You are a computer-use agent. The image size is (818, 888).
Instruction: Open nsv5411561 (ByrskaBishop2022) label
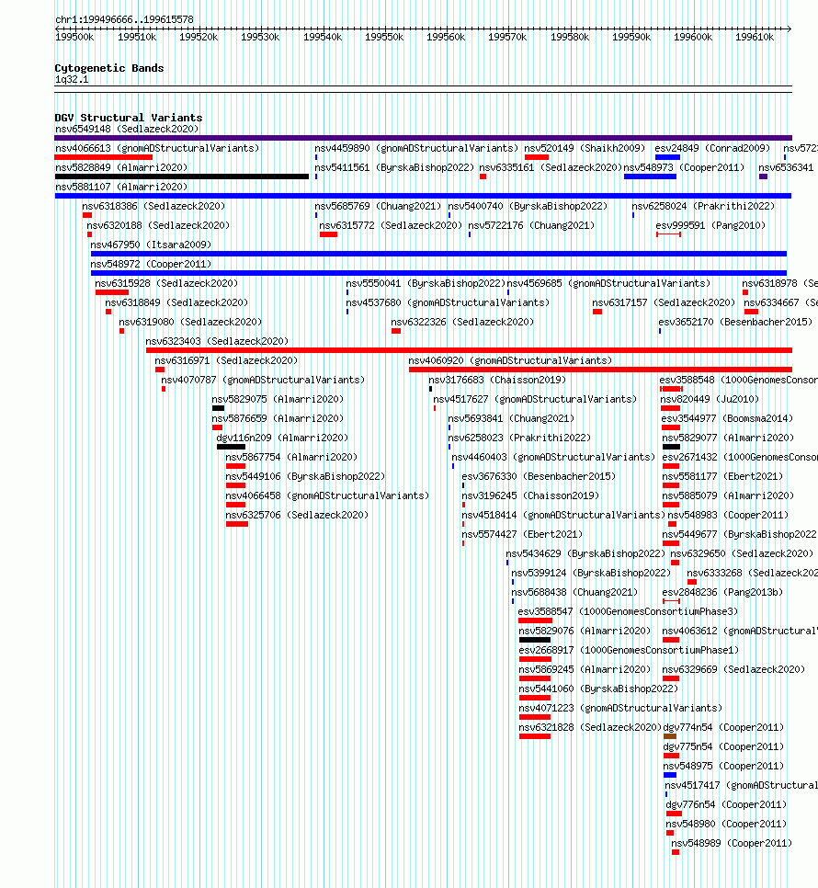point(394,167)
